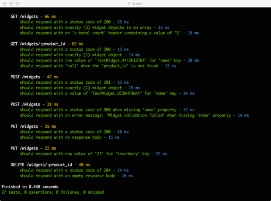Viewport: 271px width, 201px height.
Task: Click line 'exactly (3) widget objects in an array'
Action: pos(94,27)
